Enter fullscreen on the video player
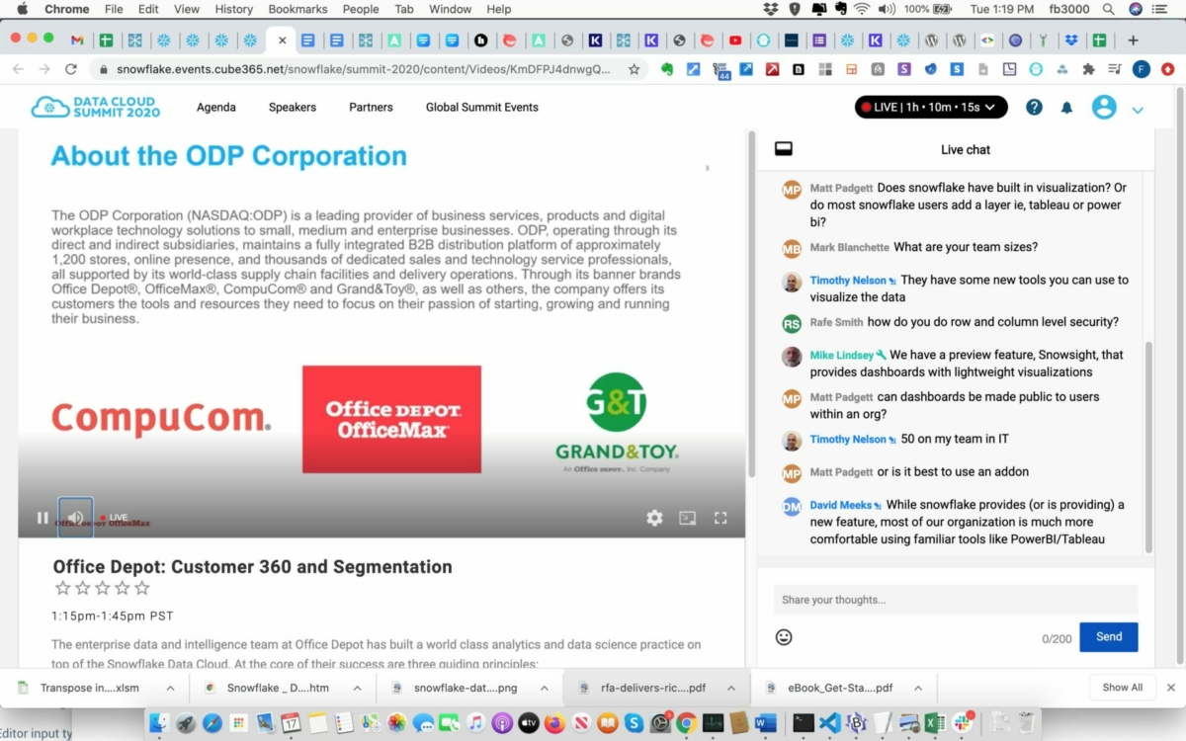Image resolution: width=1186 pixels, height=741 pixels. pyautogui.click(x=720, y=518)
